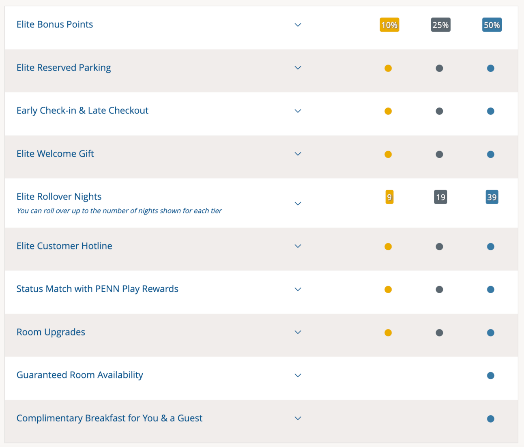The width and height of the screenshot is (524, 447).
Task: Expand Complimentary Breakfast chevron
Action: [x=298, y=418]
